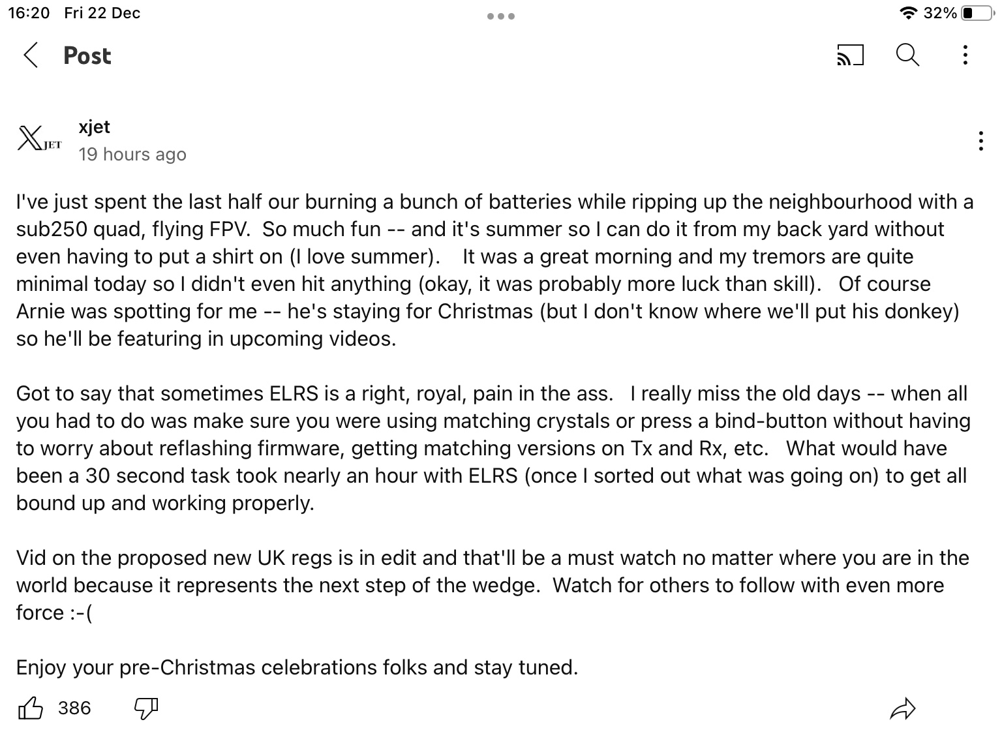Viewport: 1002px width, 741px height.
Task: Tap the XJET channel avatar
Action: point(39,139)
